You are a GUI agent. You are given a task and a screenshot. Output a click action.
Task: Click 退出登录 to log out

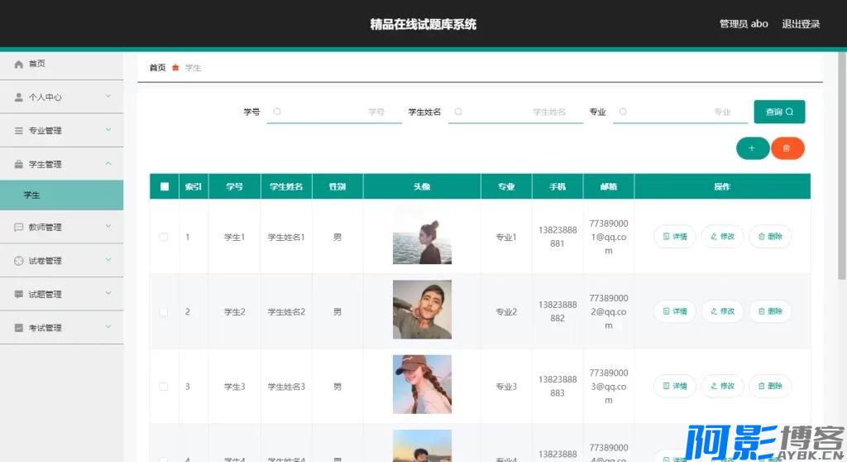tap(801, 24)
